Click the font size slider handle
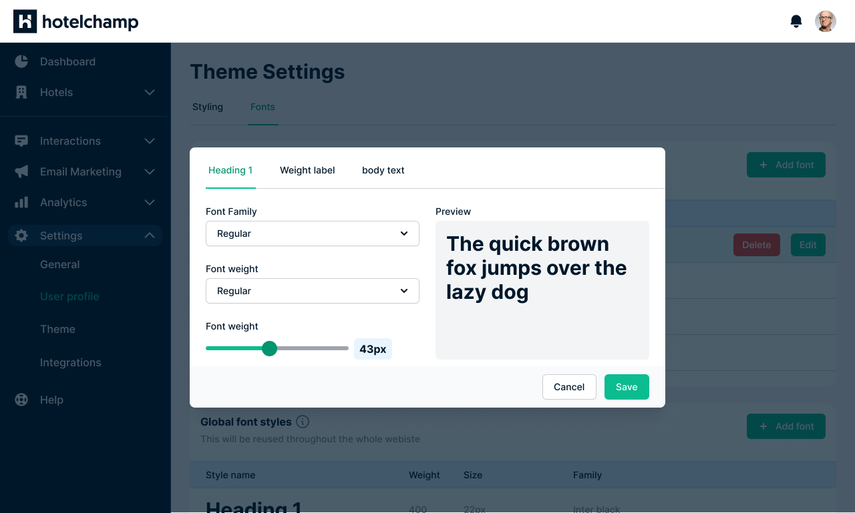 (269, 348)
